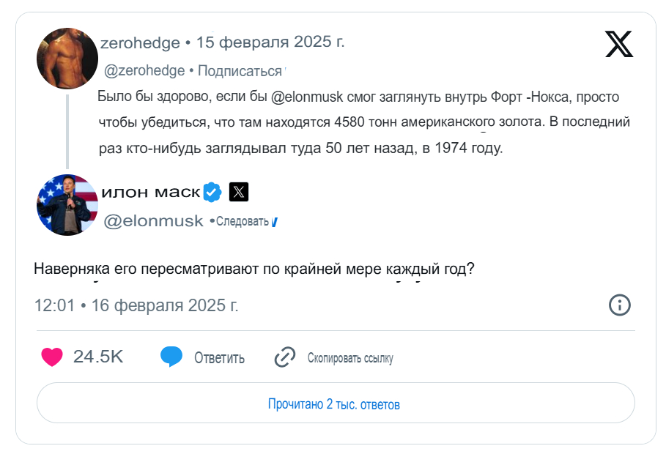666x454 pixels.
Task: Click "Подписаться" next to @zerohedge
Action: (x=240, y=71)
